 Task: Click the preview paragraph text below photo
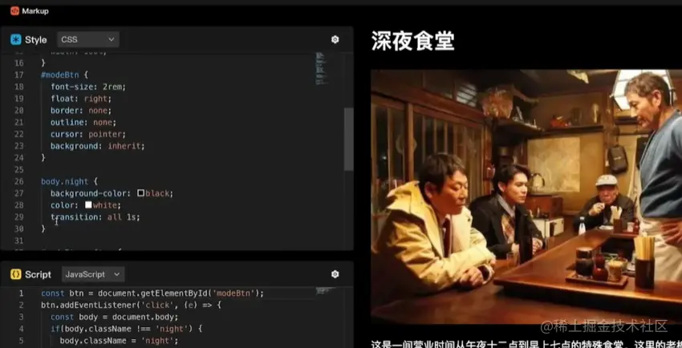pos(526,344)
